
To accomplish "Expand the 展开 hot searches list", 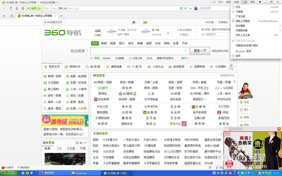I will coord(185,58).
